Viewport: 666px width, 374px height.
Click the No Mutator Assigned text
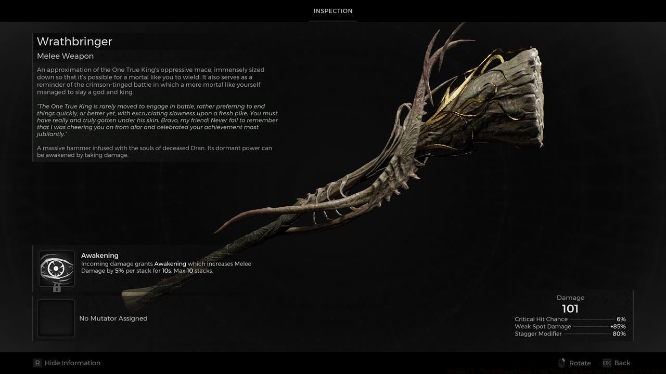click(x=113, y=318)
